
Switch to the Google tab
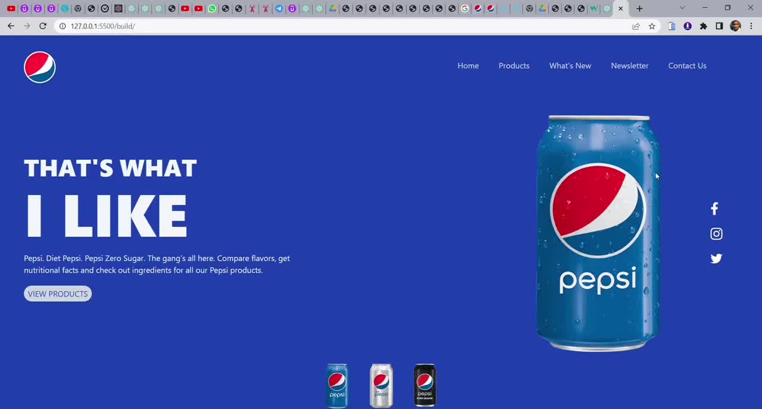point(464,8)
